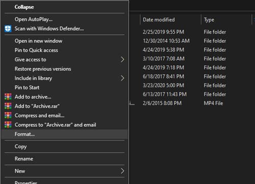Screen dimensions: 255x184
Task: Click WinRAR icon beside Compress to "Archive.rar" and email
Action: point(8,125)
